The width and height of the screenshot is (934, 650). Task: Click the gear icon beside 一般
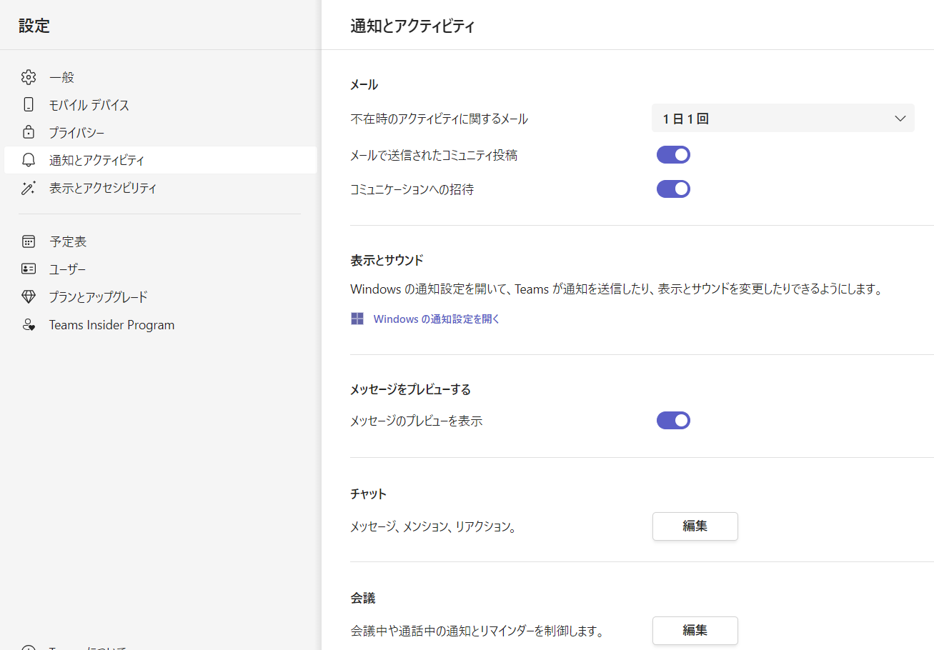29,77
